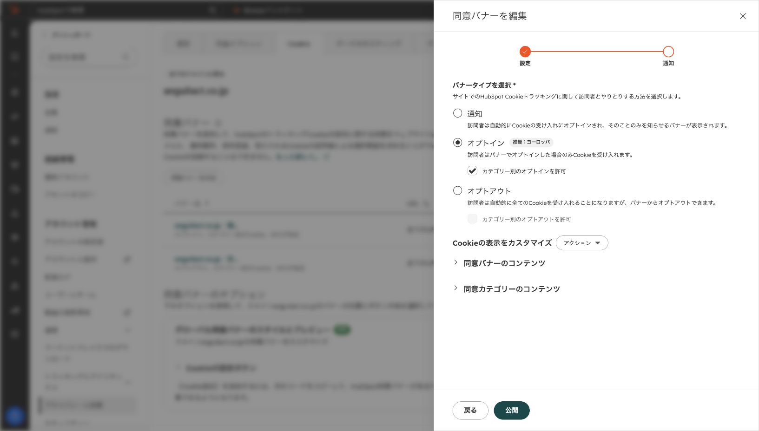The height and width of the screenshot is (431, 759).
Task: Click the 戻る button
Action: click(470, 411)
